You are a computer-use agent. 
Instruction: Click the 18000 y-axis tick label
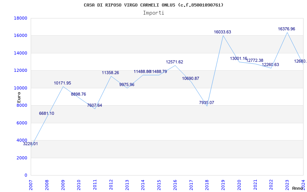[20, 18]
